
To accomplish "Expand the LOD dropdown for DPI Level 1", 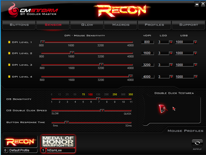I will pos(171,42).
